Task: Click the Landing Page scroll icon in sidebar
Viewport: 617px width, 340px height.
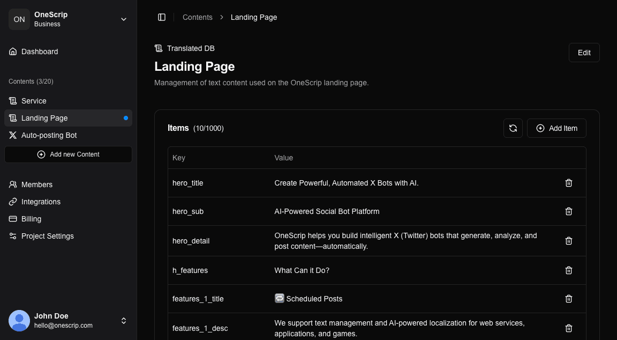Action: click(x=13, y=118)
